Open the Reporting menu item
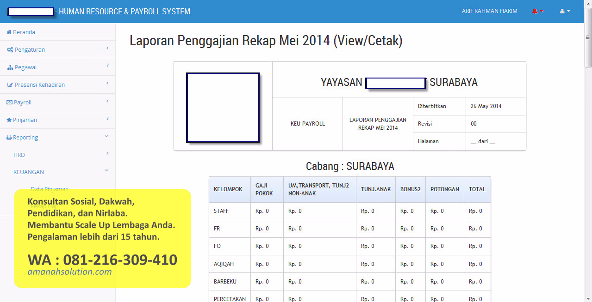Viewport: 592px width, 302px height. [x=58, y=137]
